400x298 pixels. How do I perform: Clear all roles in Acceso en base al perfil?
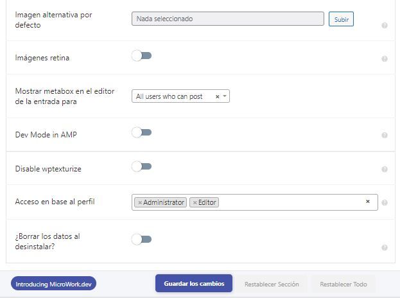click(368, 201)
